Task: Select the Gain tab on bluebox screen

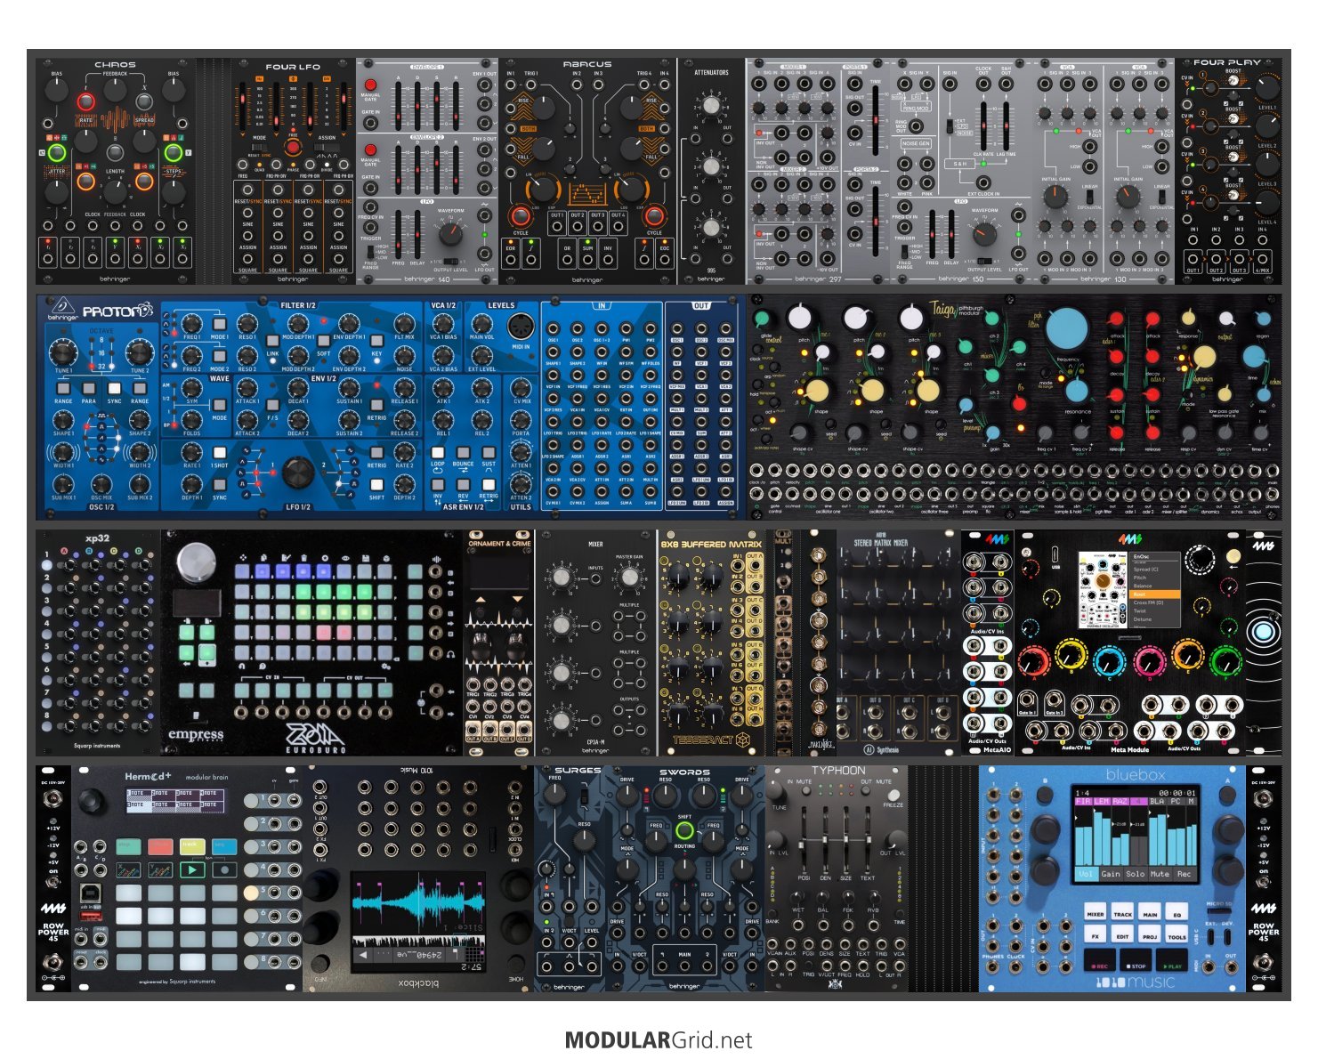Action: coord(1111,873)
